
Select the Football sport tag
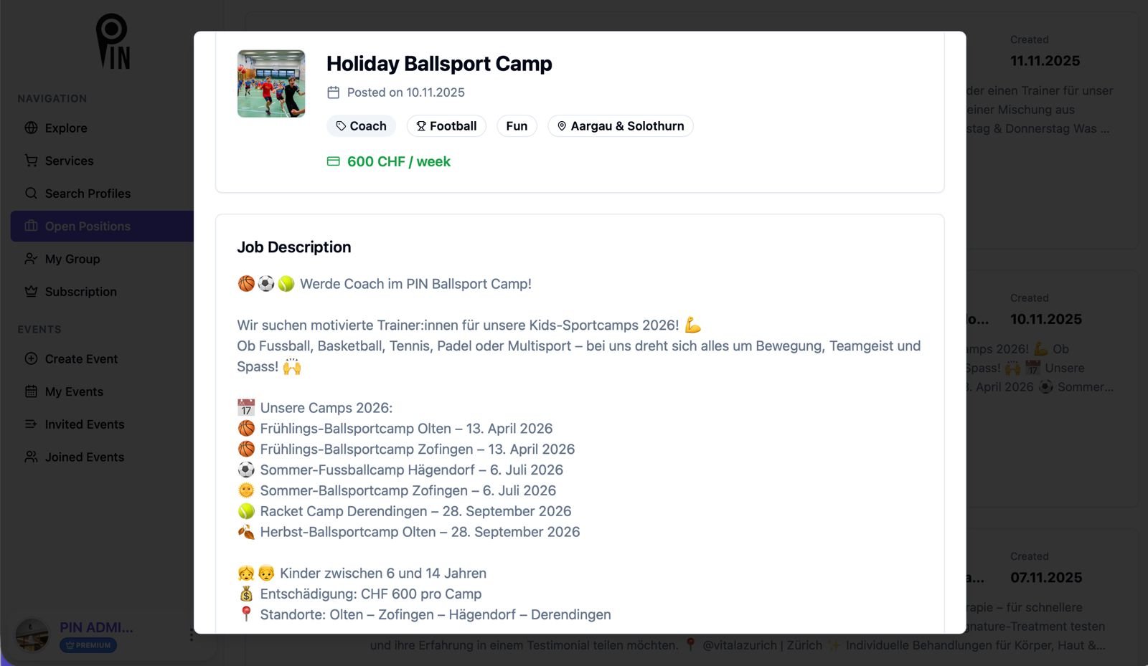point(446,126)
